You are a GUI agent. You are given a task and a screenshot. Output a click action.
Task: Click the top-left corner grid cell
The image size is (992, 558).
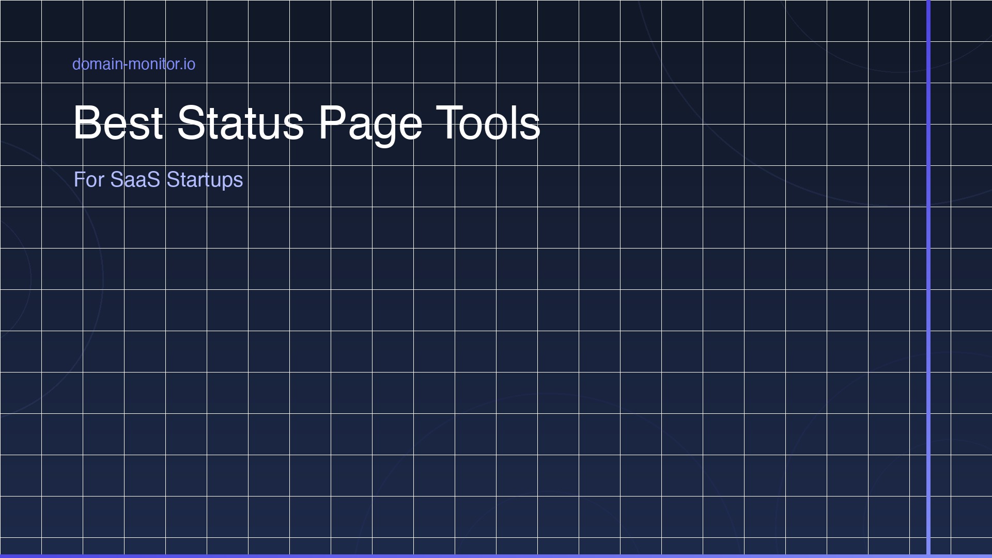point(21,21)
